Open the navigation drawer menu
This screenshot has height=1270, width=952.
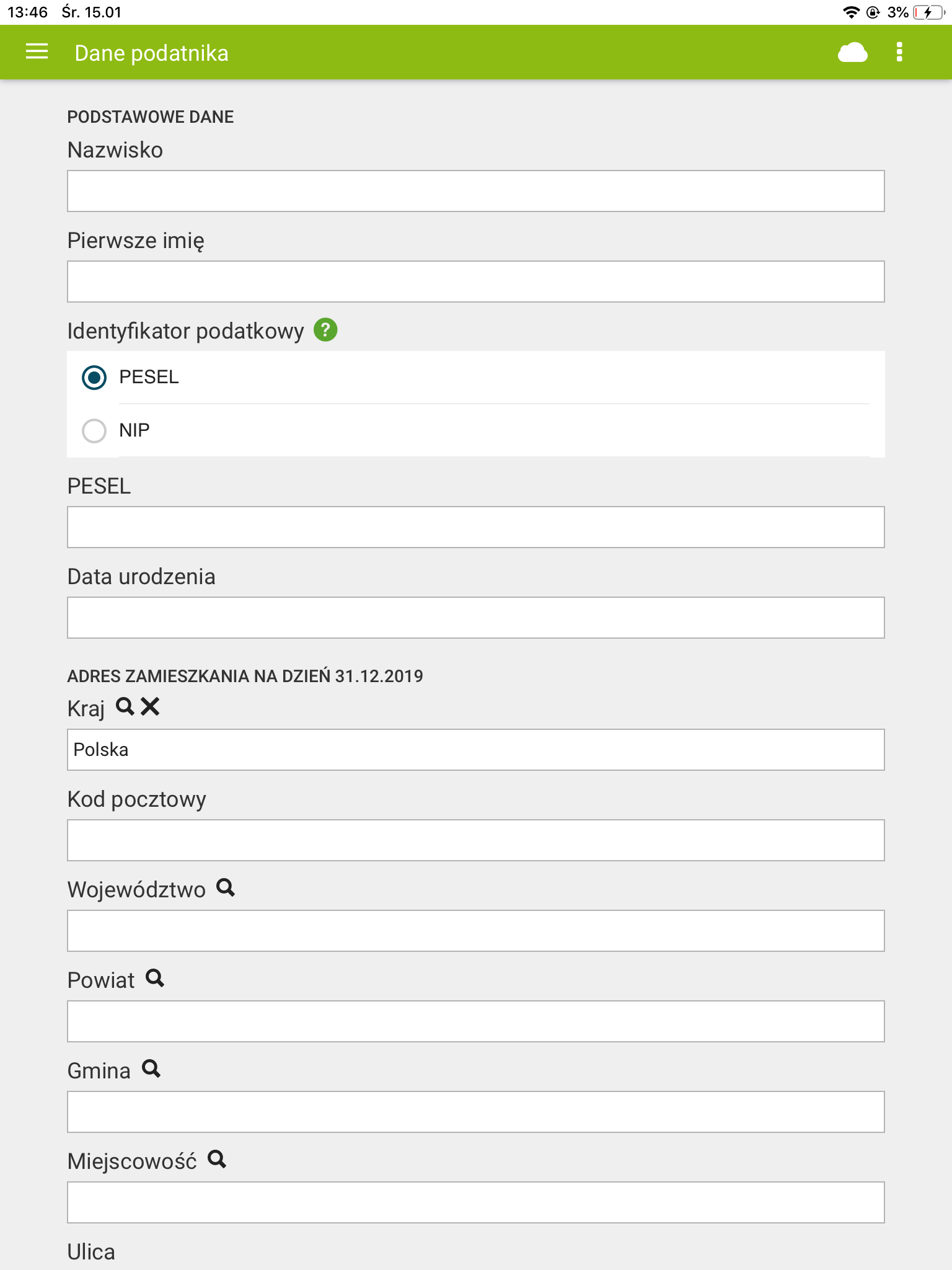pos(35,52)
